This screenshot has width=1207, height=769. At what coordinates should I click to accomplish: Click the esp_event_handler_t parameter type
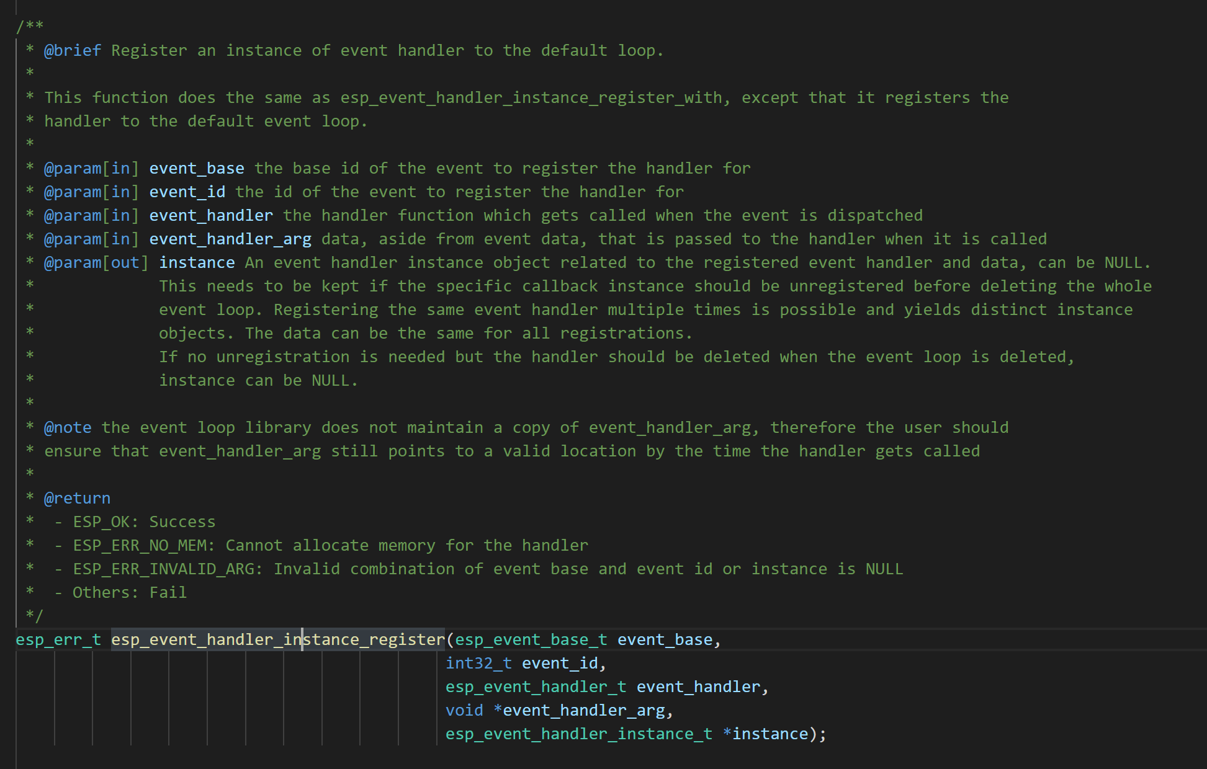[536, 687]
